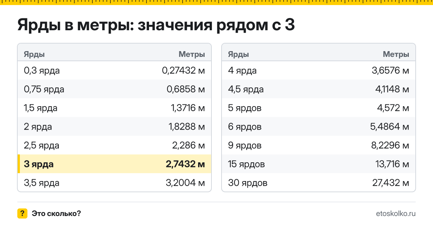Click the yellow question mark icon
The width and height of the screenshot is (433, 225).
coord(22,213)
